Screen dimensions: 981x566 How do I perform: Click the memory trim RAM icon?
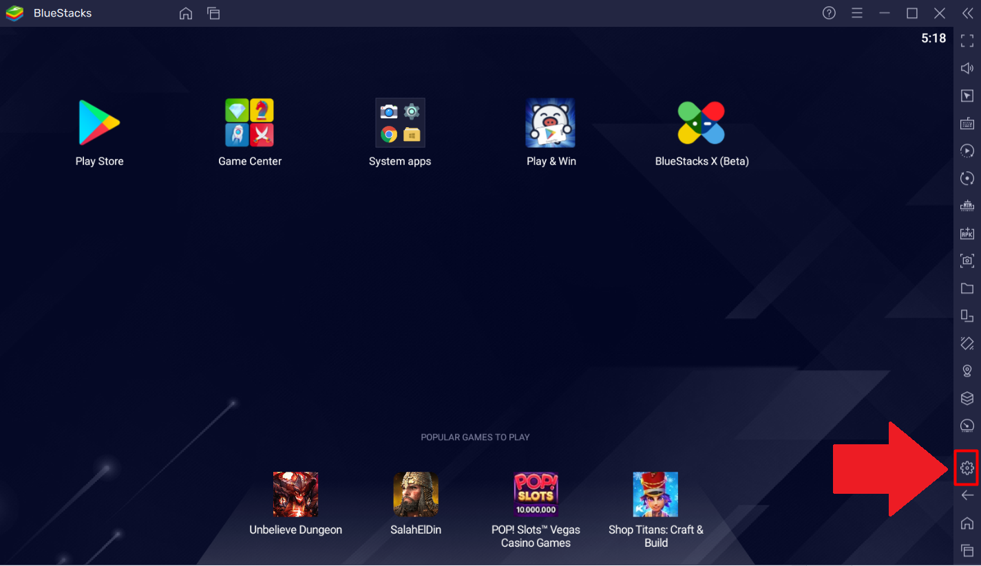click(967, 206)
